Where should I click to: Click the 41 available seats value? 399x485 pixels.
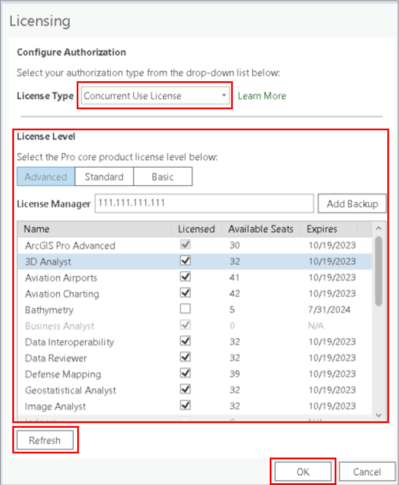click(235, 278)
